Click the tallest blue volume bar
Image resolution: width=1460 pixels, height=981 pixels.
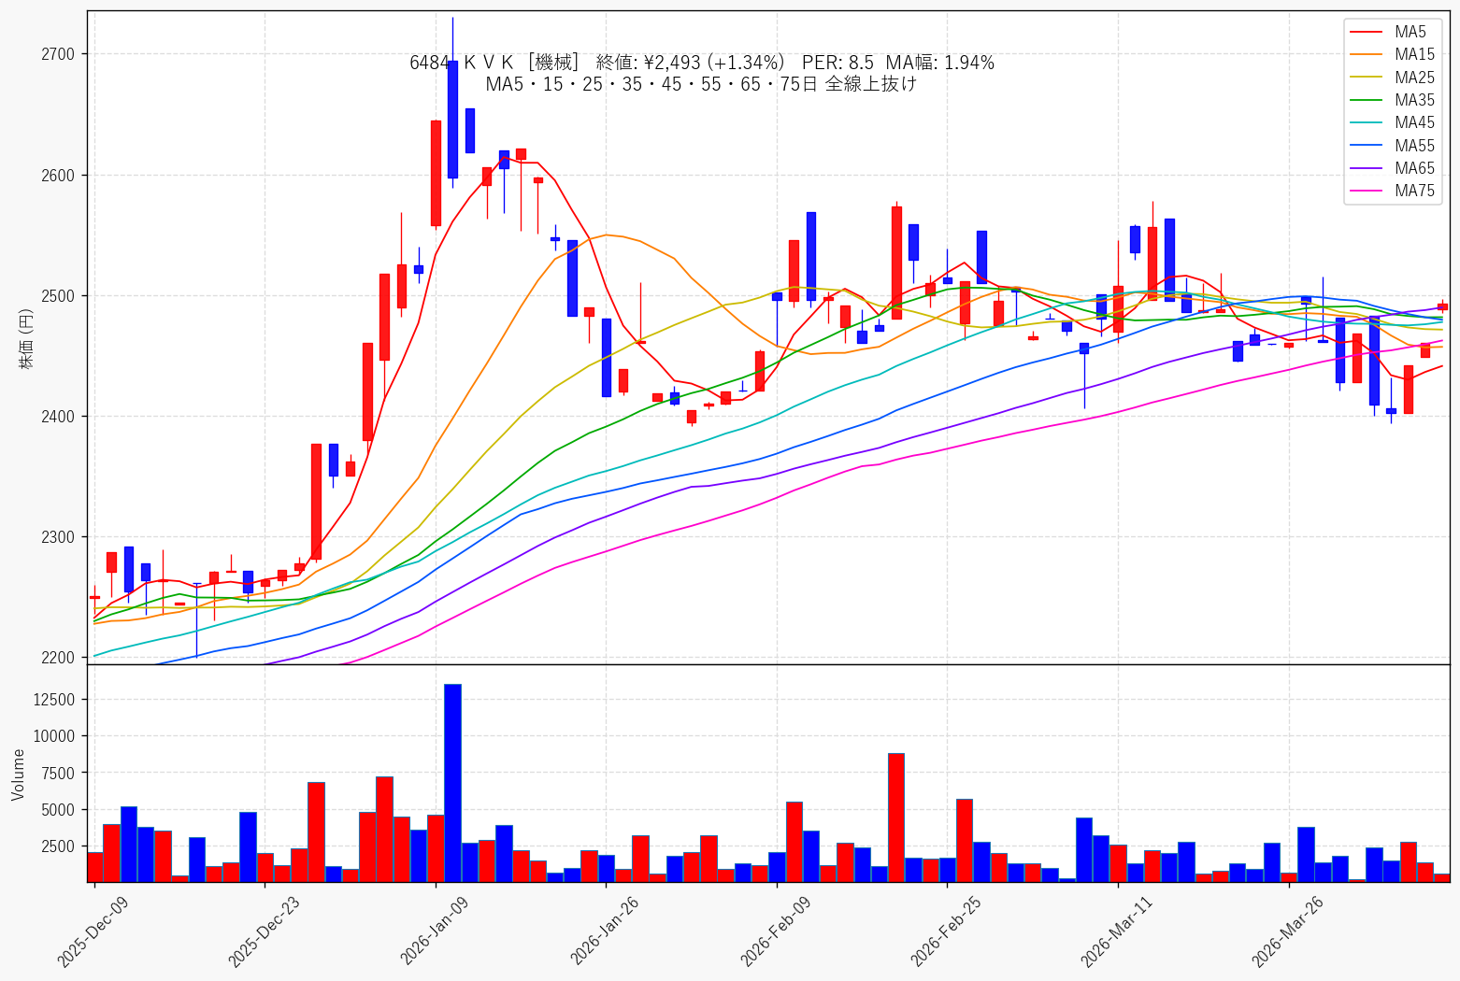[x=452, y=783]
